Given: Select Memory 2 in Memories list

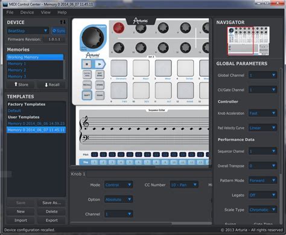Looking at the screenshot, I should coord(35,70).
